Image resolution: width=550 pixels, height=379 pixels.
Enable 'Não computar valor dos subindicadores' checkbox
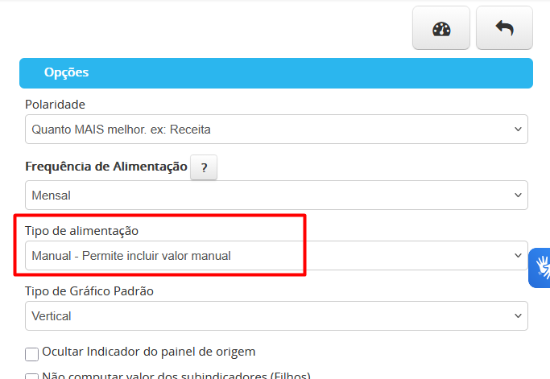point(32,376)
